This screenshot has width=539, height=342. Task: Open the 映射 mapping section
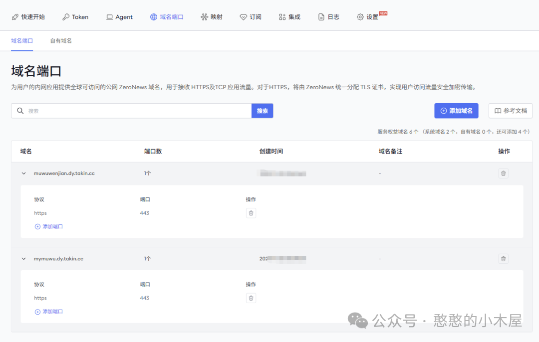[212, 17]
